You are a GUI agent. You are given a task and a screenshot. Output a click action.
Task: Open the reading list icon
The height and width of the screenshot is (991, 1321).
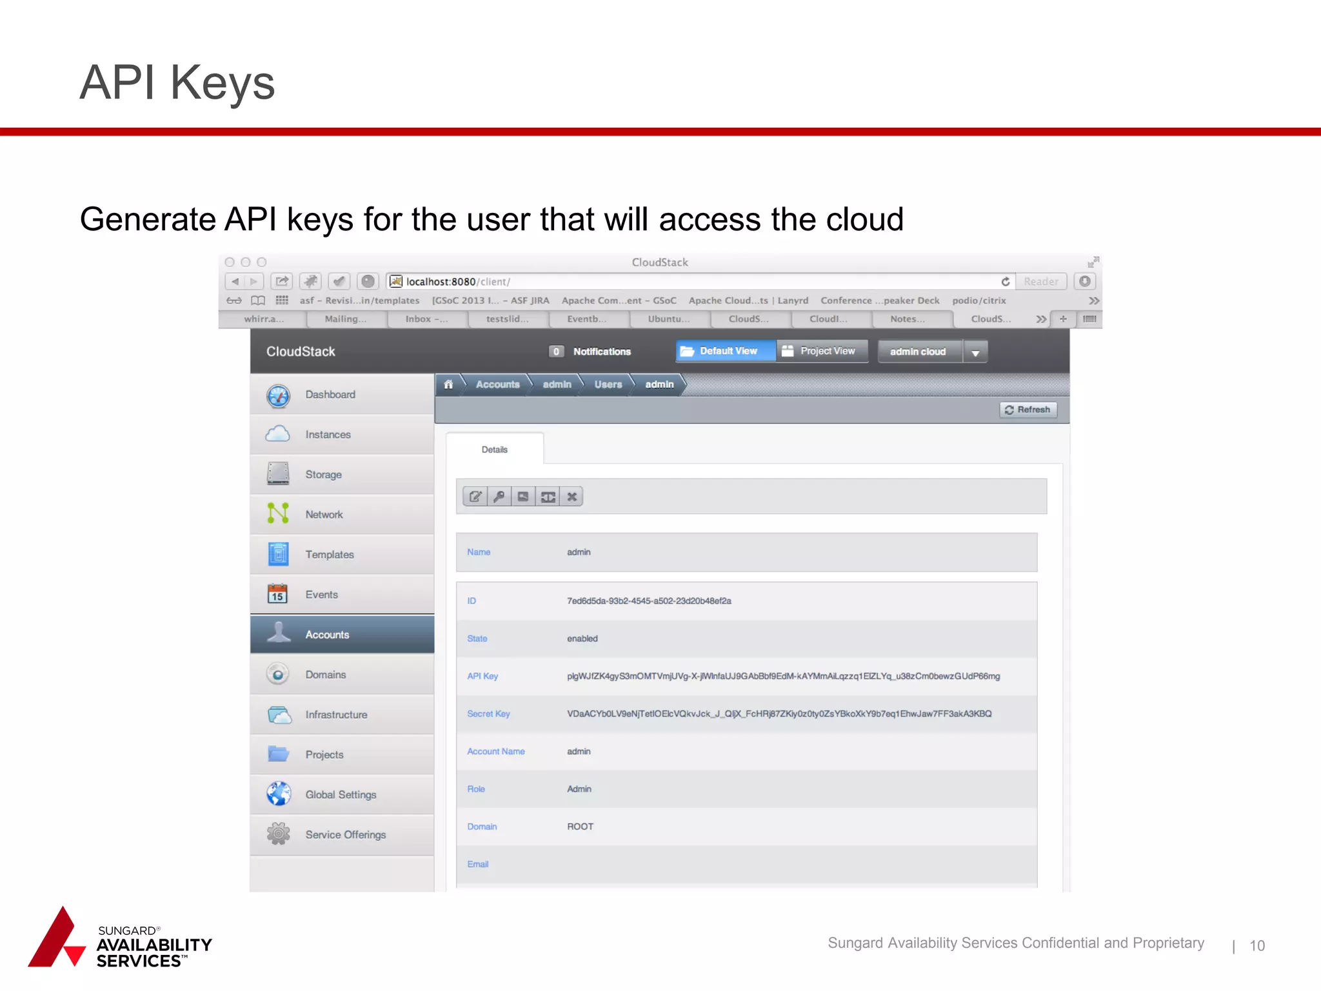[234, 301]
